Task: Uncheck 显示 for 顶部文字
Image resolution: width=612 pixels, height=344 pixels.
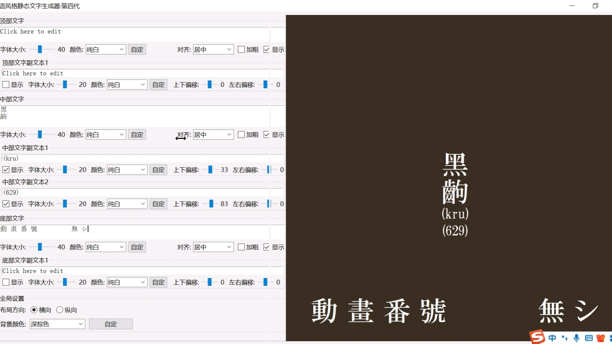Action: [x=266, y=49]
